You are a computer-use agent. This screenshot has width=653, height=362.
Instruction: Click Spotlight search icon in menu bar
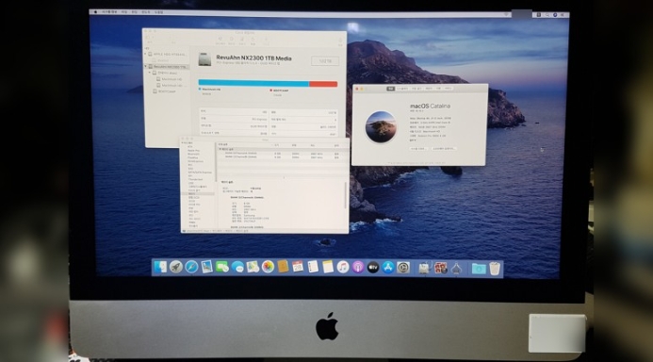[x=547, y=14]
